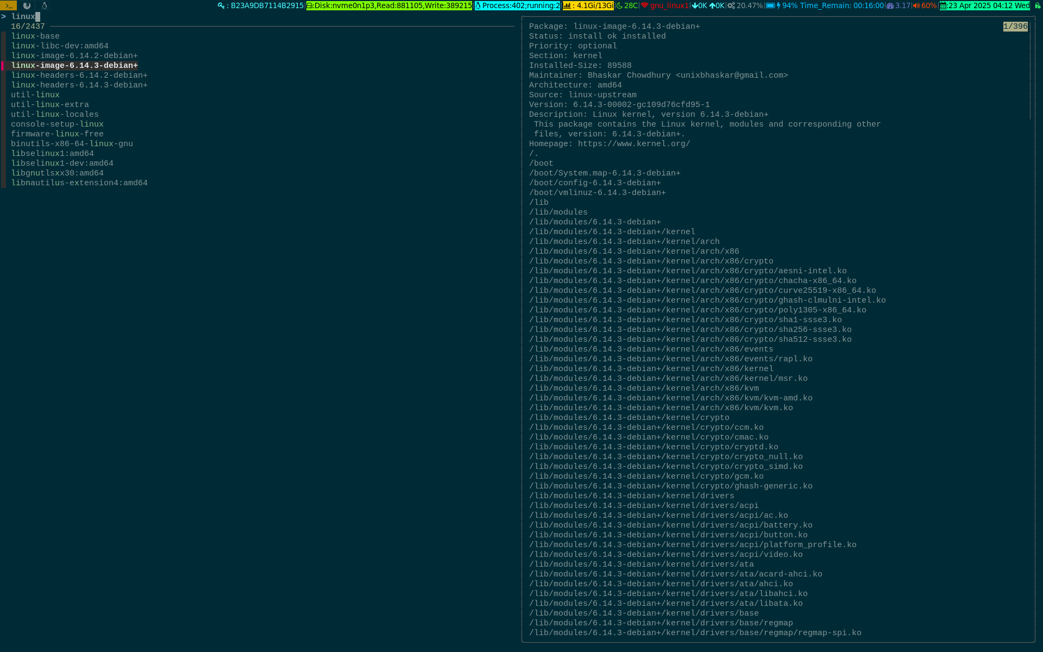The image size is (1043, 652).
Task: Click the WiFi icon next to gnu_linux1
Action: pos(645,5)
